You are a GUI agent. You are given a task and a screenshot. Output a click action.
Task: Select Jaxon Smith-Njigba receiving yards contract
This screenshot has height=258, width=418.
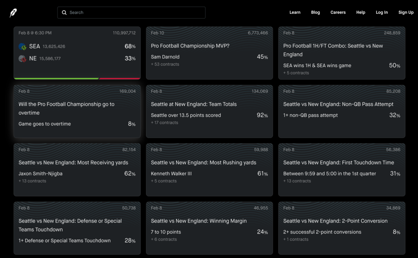[40, 174]
